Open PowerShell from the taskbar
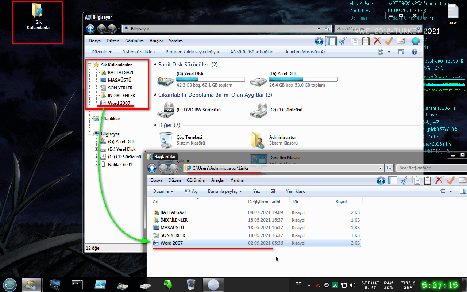Screen dimensions: 467x292 [100, 284]
